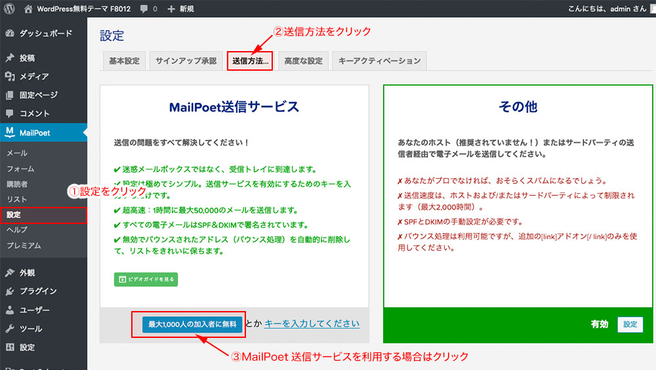The height and width of the screenshot is (370, 656).
Task: Click the WordPress logo icon
Action: click(9, 9)
